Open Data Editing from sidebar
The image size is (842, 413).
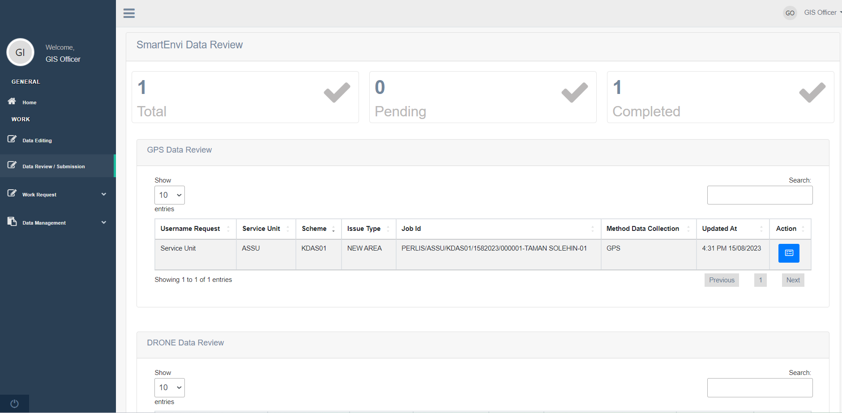37,141
